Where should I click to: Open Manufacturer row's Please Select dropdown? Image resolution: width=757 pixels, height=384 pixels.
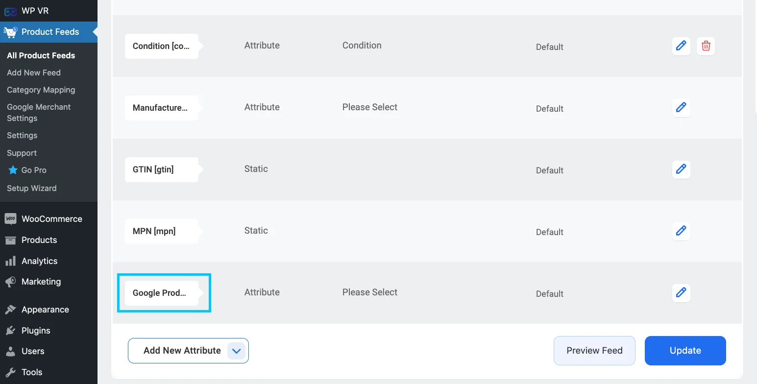tap(370, 107)
